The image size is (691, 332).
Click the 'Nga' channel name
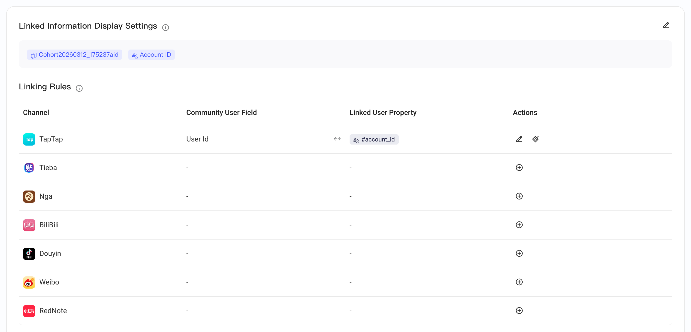45,196
